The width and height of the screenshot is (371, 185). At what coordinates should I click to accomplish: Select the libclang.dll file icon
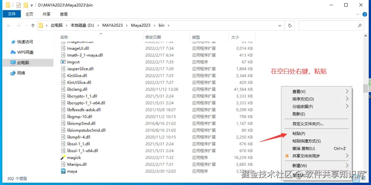coord(63,89)
